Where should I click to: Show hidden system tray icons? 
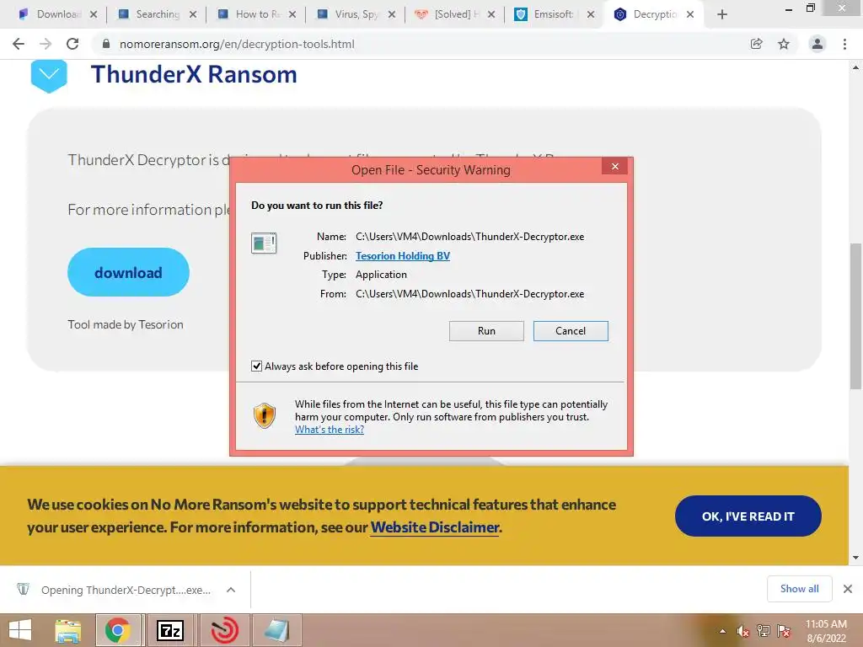[722, 631]
